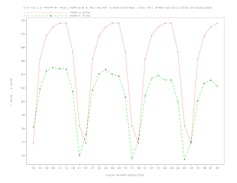The image size is (237, 183).
Task: Click x-axis forecast hour label '57'
Action: tap(158, 168)
